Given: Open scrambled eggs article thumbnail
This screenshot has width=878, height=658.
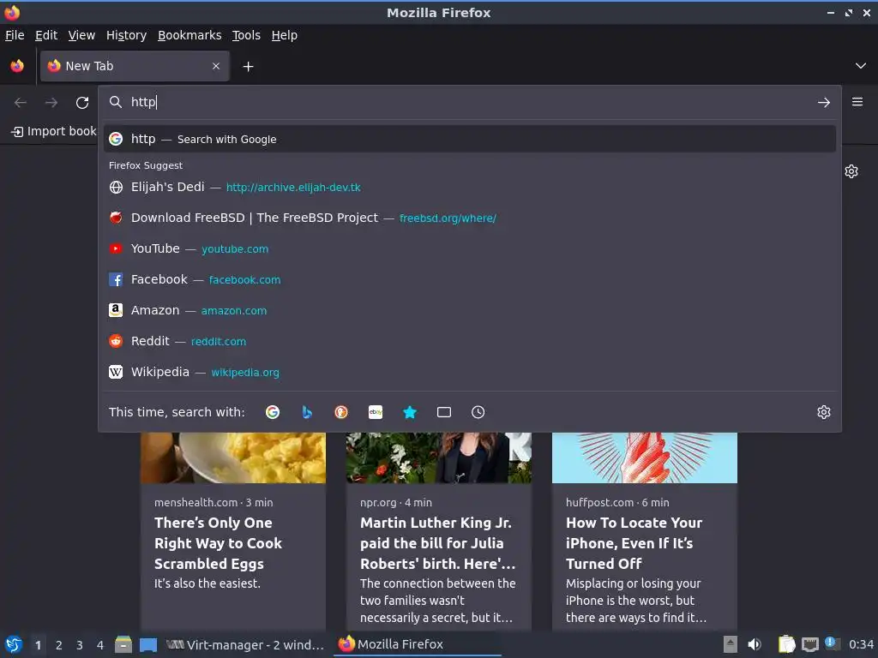Looking at the screenshot, I should 233,458.
